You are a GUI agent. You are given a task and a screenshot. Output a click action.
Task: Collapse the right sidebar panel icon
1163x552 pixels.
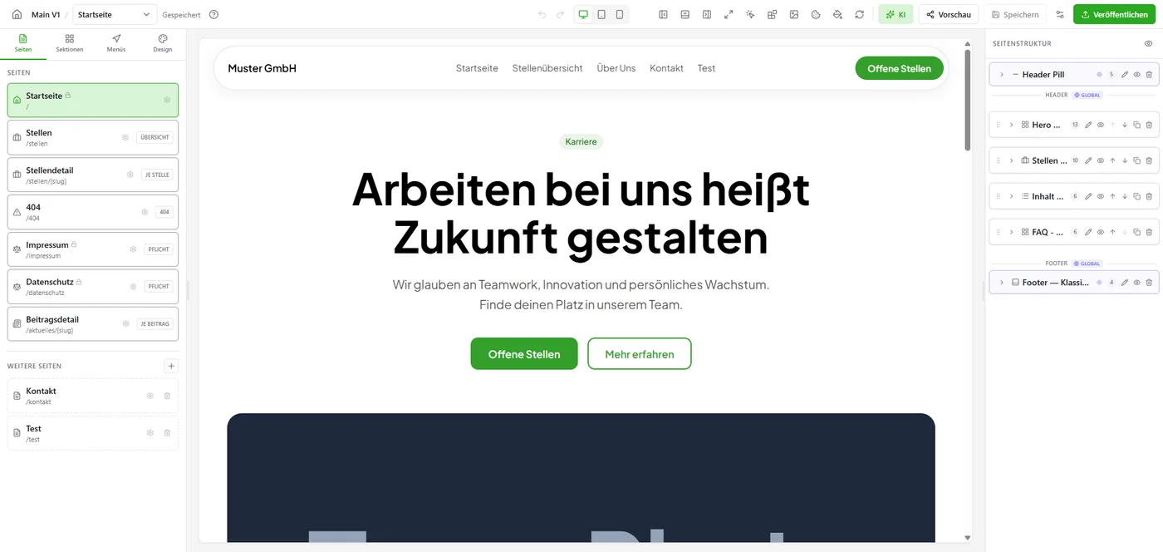(706, 14)
